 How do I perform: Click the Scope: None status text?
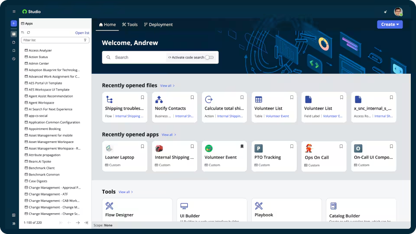click(x=103, y=225)
